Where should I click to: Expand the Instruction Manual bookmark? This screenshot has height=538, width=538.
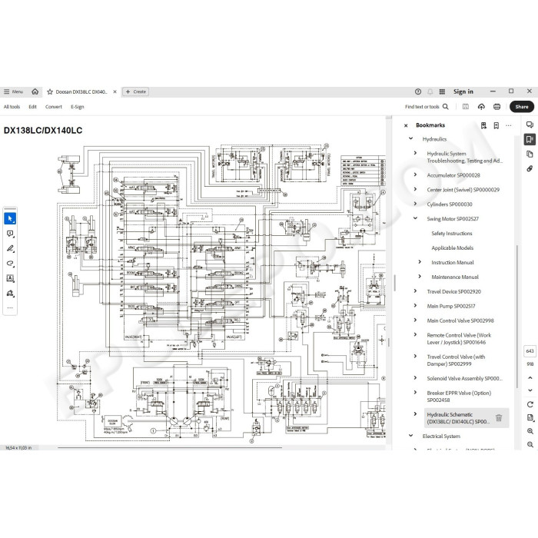pos(420,262)
